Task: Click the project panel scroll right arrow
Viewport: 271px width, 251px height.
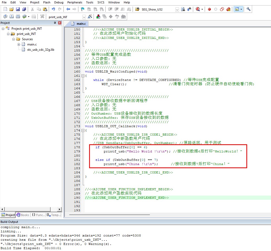Action: tap(59, 209)
